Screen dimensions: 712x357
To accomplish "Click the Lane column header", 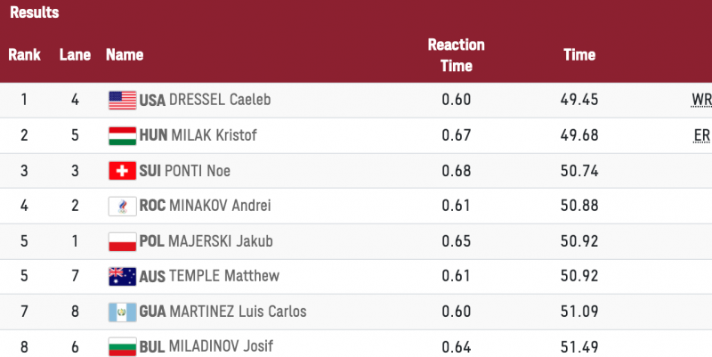I will coord(75,55).
